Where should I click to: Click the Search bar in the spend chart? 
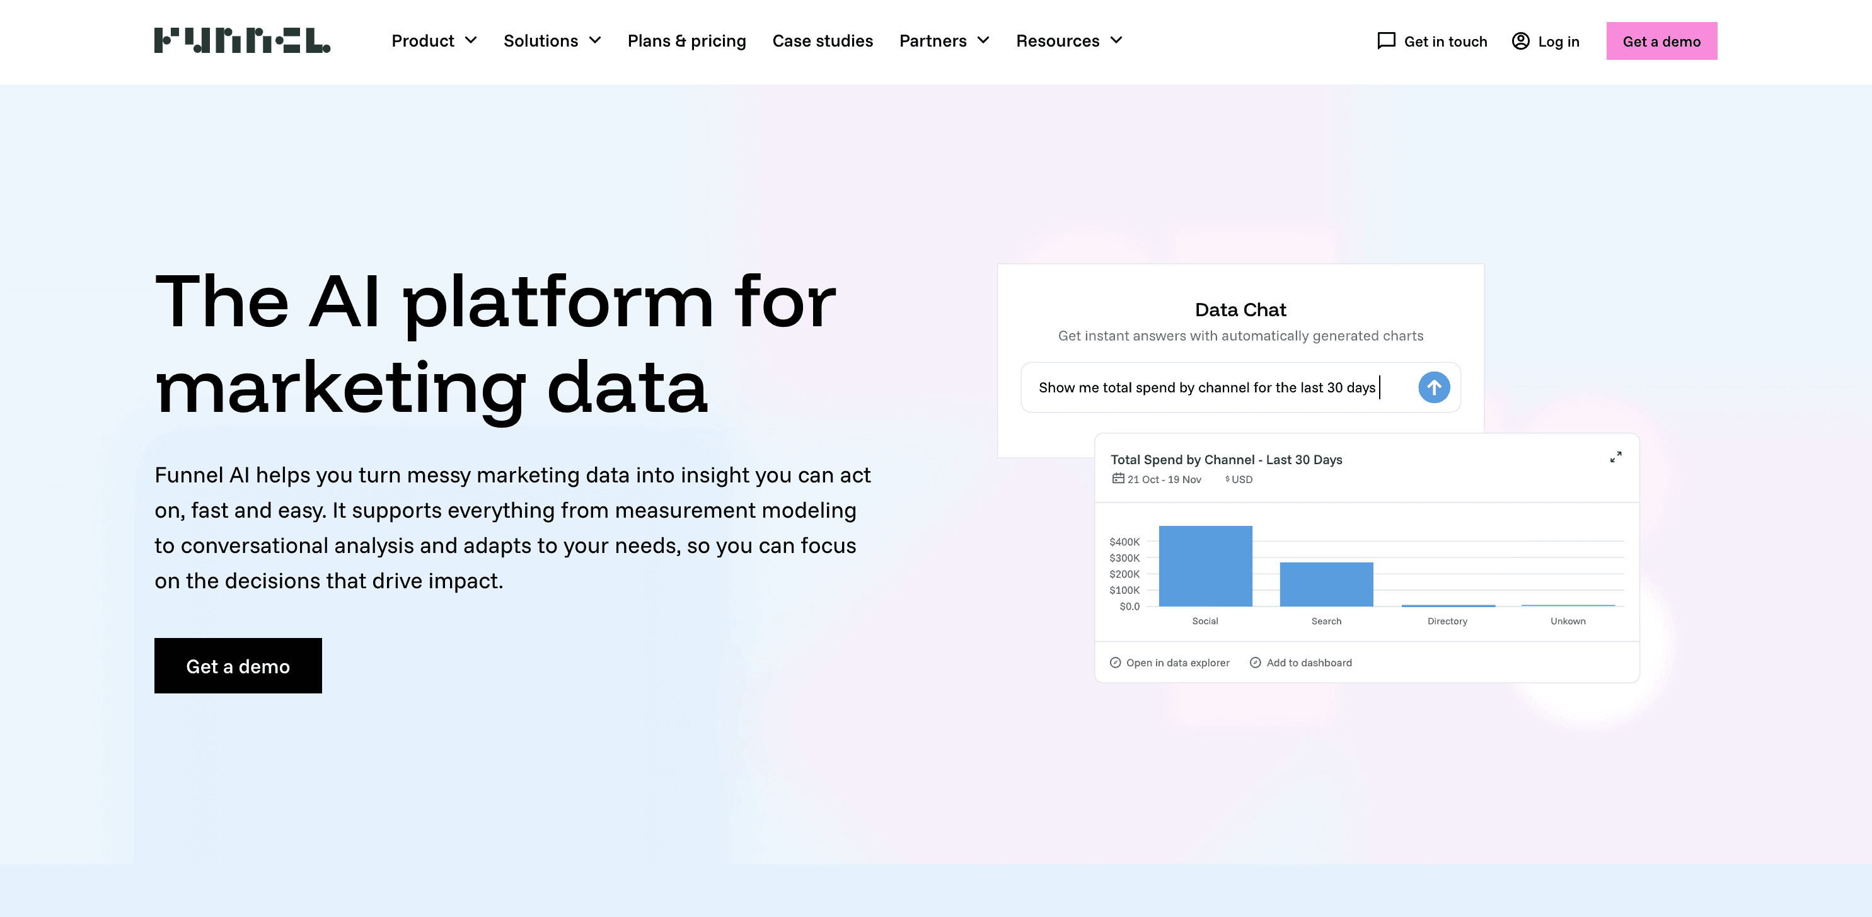tap(1326, 584)
